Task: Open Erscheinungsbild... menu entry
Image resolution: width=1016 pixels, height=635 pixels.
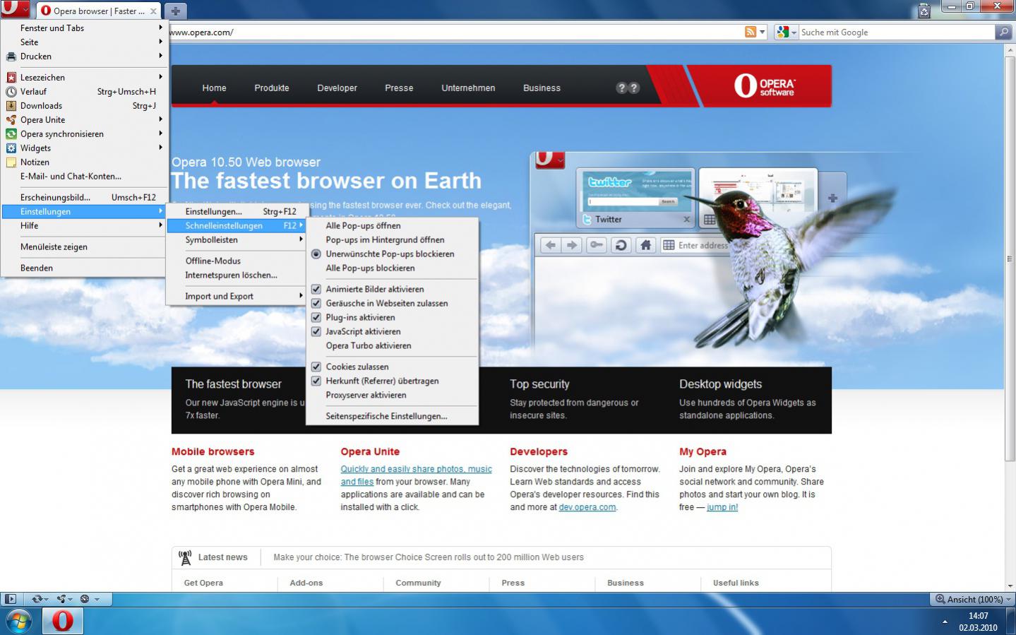Action: pyautogui.click(x=83, y=198)
